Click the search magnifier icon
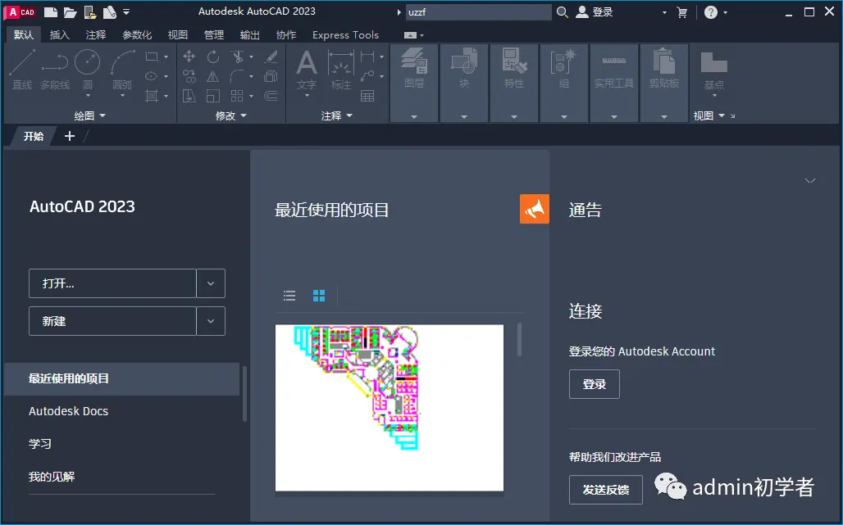Image resolution: width=843 pixels, height=525 pixels. pos(562,11)
